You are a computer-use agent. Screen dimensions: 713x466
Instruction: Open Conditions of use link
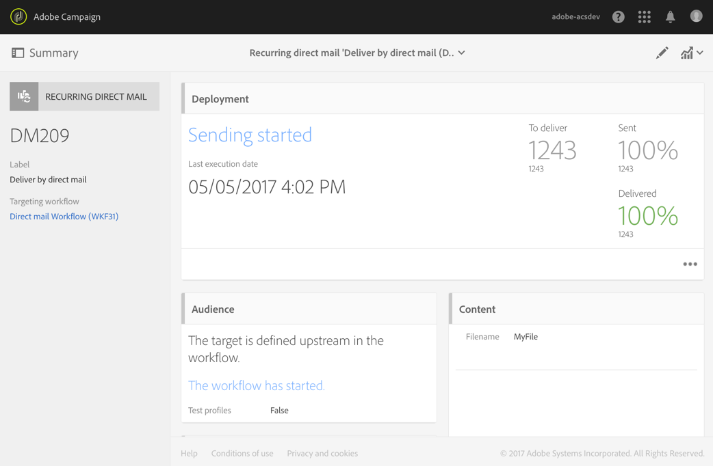coord(242,454)
